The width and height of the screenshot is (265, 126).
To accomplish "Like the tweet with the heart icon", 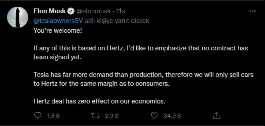I will [x=155, y=115].
